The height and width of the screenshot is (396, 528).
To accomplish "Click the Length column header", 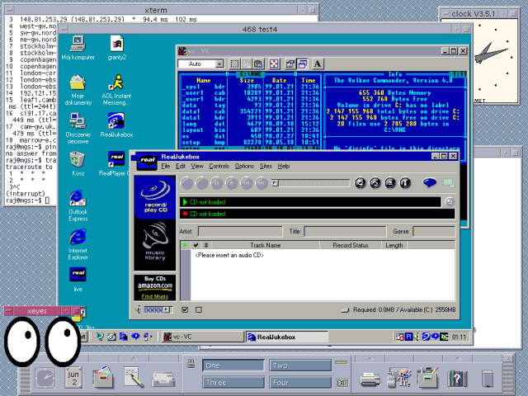I will (x=394, y=245).
